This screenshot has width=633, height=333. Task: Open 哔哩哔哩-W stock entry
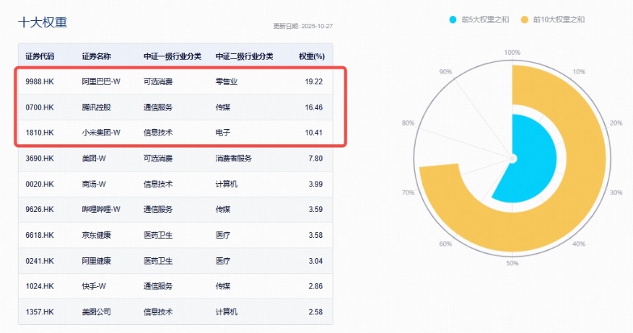[x=101, y=210]
